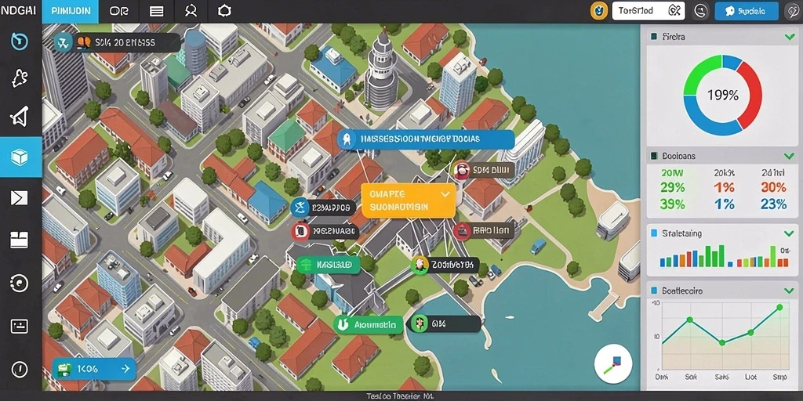
Task: Click the red SOK DIIIII marker icon
Action: [461, 170]
